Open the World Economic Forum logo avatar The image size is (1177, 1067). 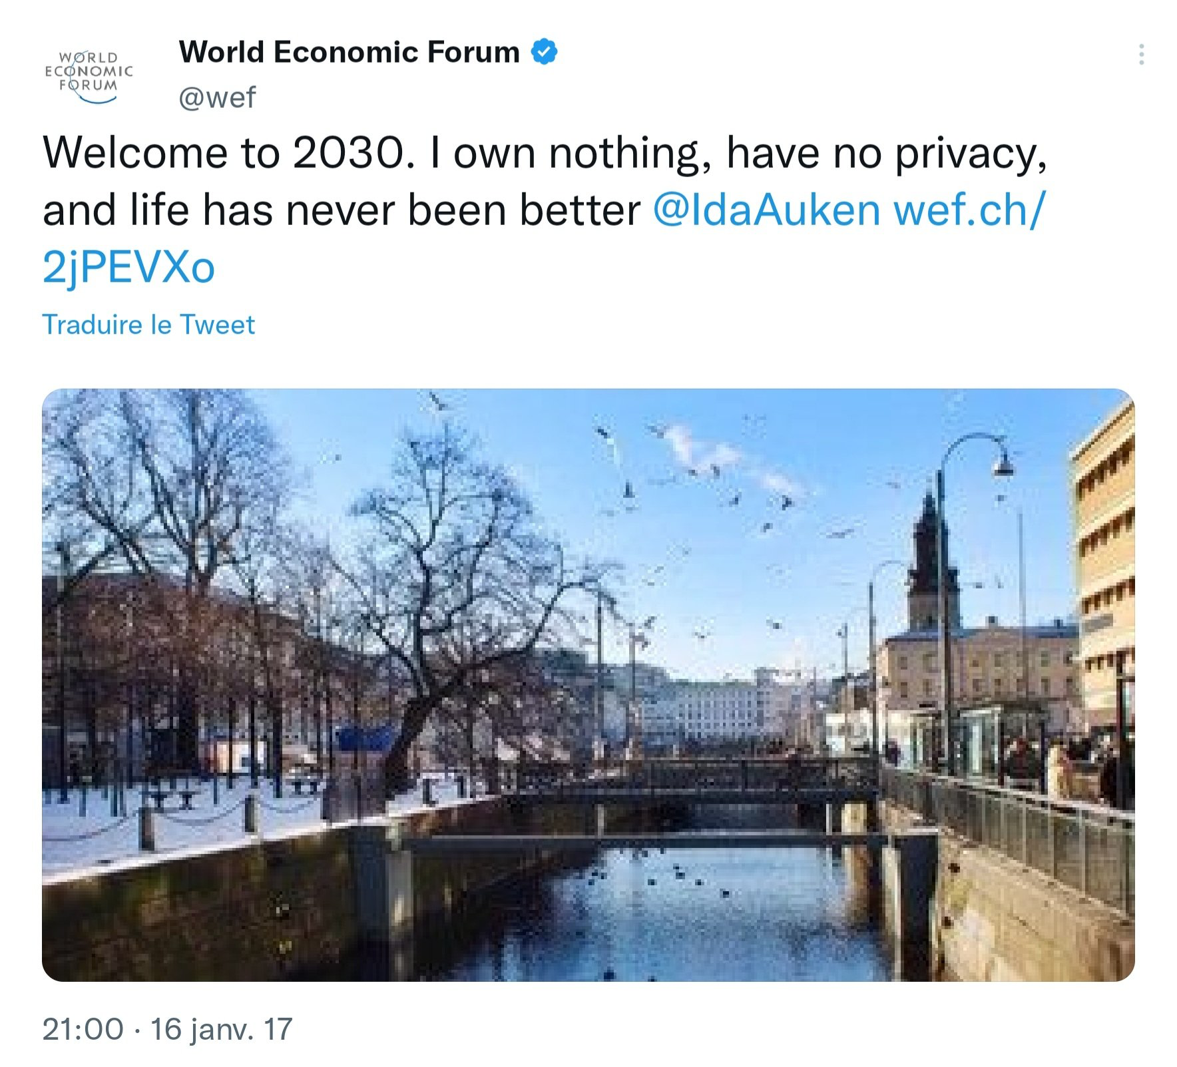(x=89, y=75)
